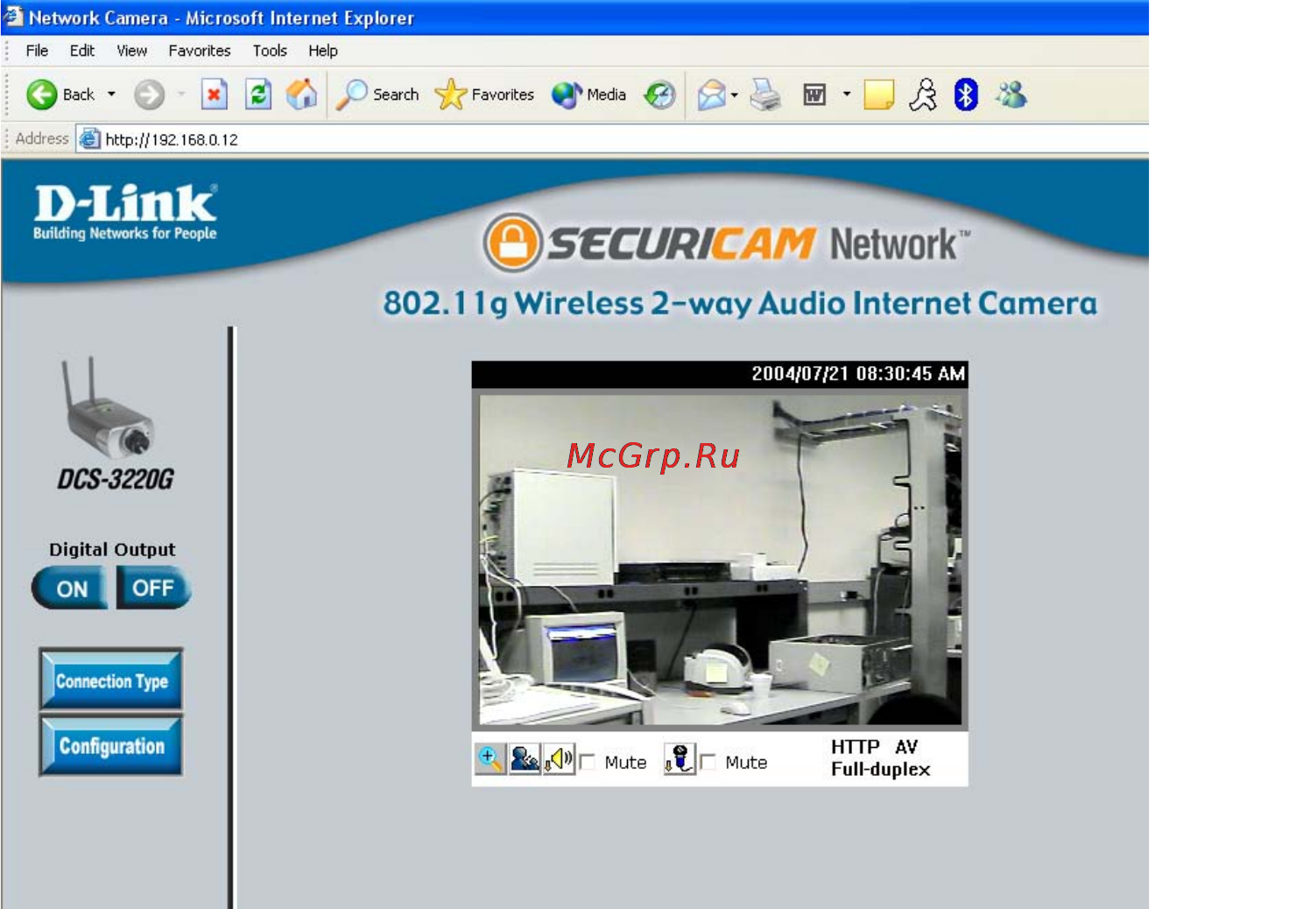Viewport: 1296px width, 909px height.
Task: Click the digital zoom magnifier icon
Action: coord(490,758)
